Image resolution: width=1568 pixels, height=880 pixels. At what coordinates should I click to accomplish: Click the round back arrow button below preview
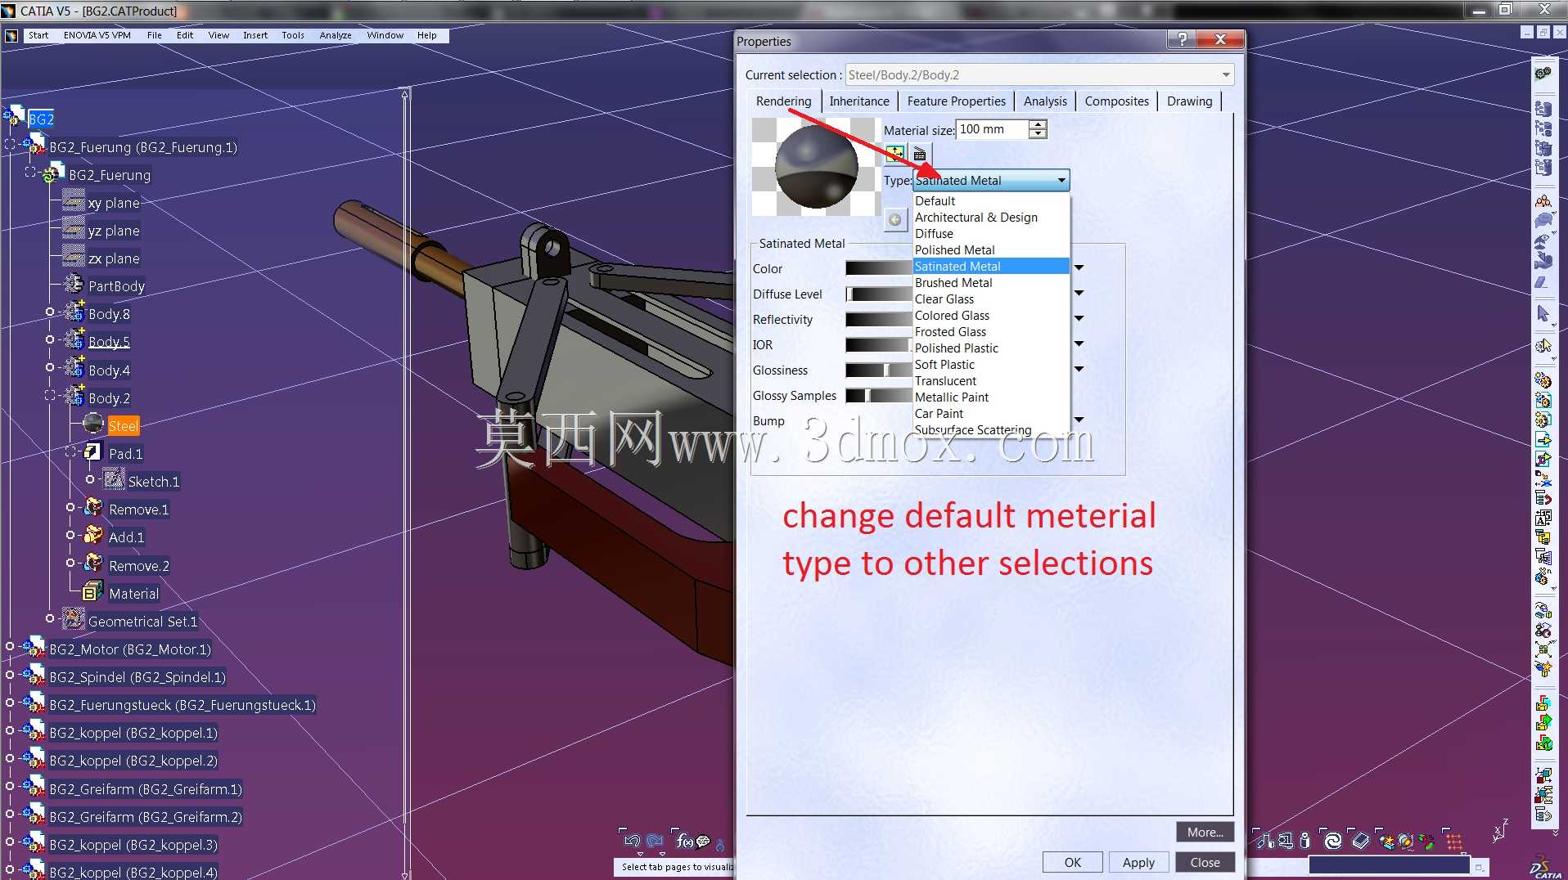pos(895,219)
